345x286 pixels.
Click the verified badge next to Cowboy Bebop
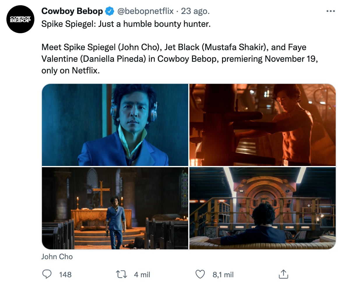(109, 11)
